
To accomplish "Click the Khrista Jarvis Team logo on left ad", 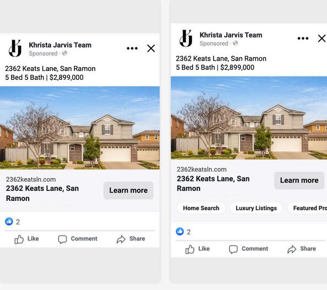I will [x=15, y=48].
